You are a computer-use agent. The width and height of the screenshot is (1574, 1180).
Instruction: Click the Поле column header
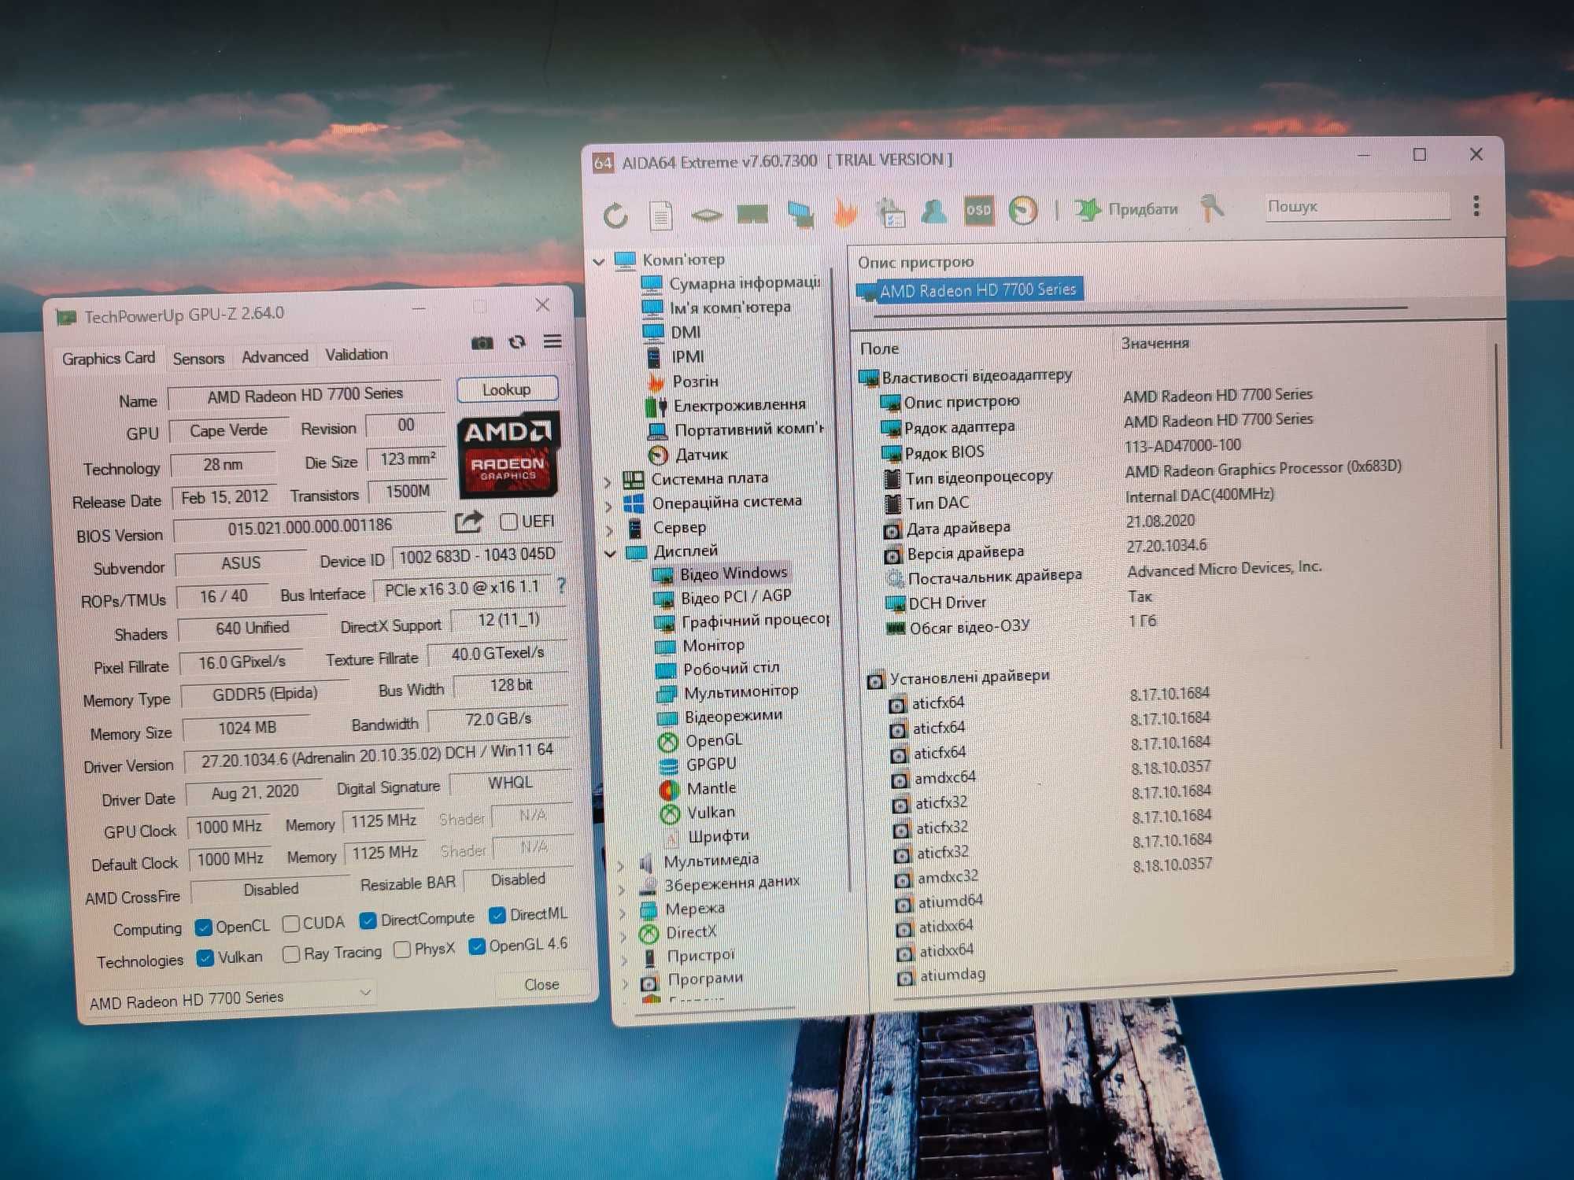coord(879,348)
